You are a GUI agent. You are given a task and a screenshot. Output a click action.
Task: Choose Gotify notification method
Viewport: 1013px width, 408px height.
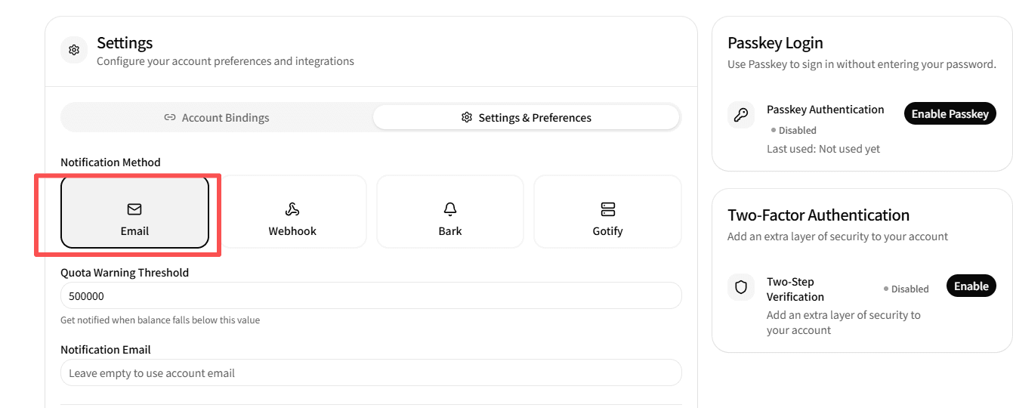[607, 212]
